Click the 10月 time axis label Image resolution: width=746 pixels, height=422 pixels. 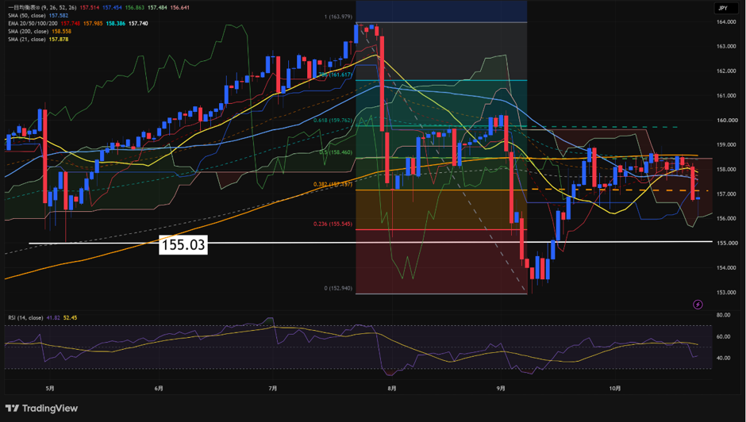point(615,389)
